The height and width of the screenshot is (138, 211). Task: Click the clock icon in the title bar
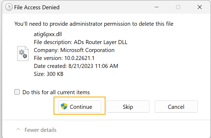click(9, 7)
